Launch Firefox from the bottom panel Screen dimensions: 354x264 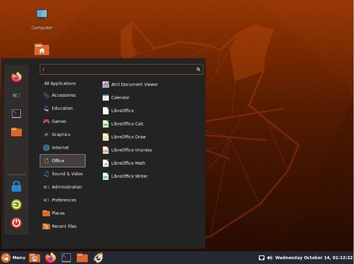(50, 258)
